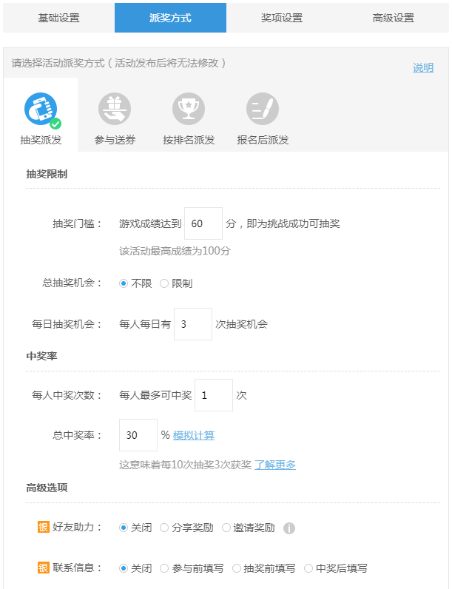The width and height of the screenshot is (452, 589).
Task: Open the info icon beside 邀请奖励
Action: (289, 528)
